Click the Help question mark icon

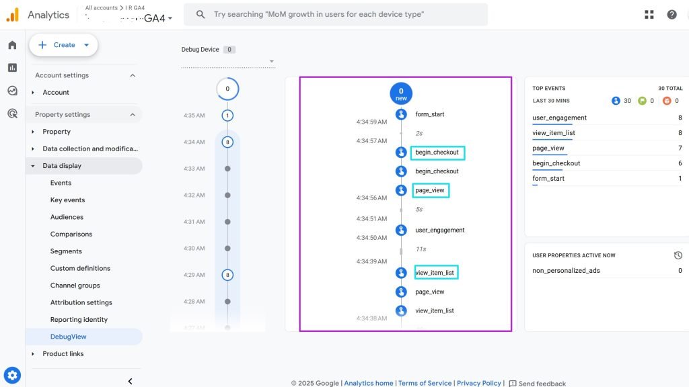click(x=672, y=14)
